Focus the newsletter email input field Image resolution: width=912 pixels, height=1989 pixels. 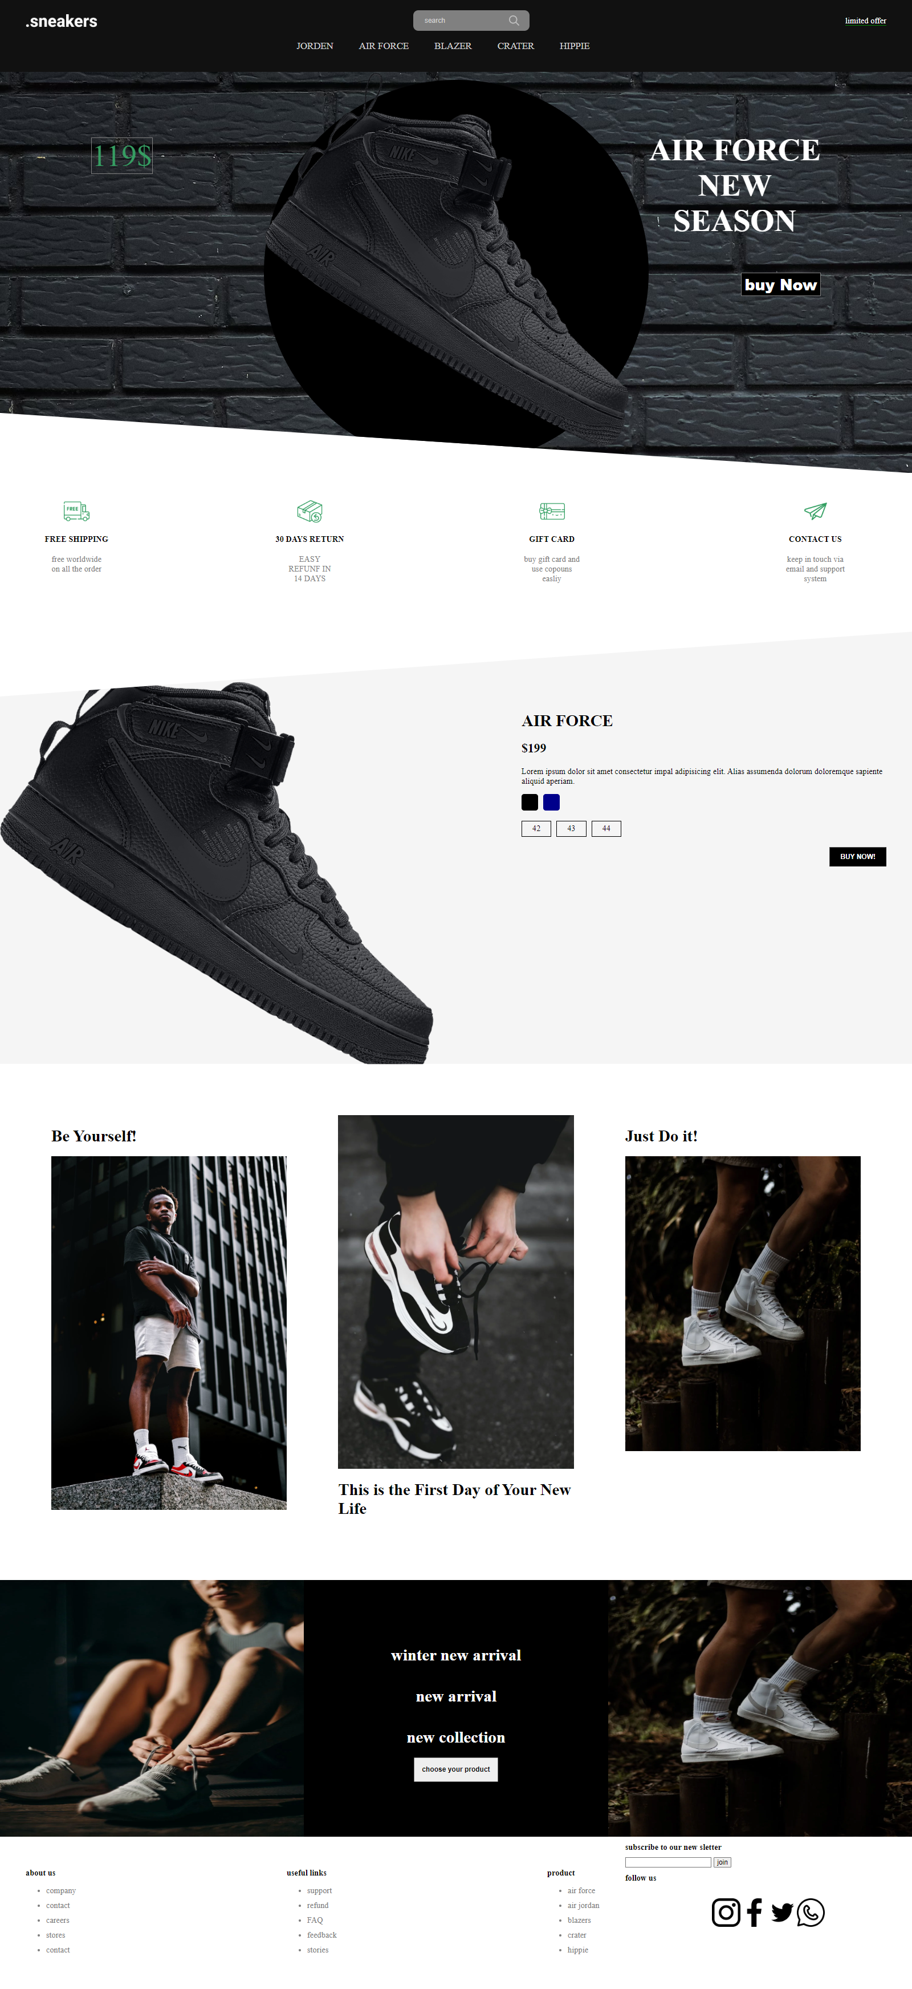tap(668, 1862)
